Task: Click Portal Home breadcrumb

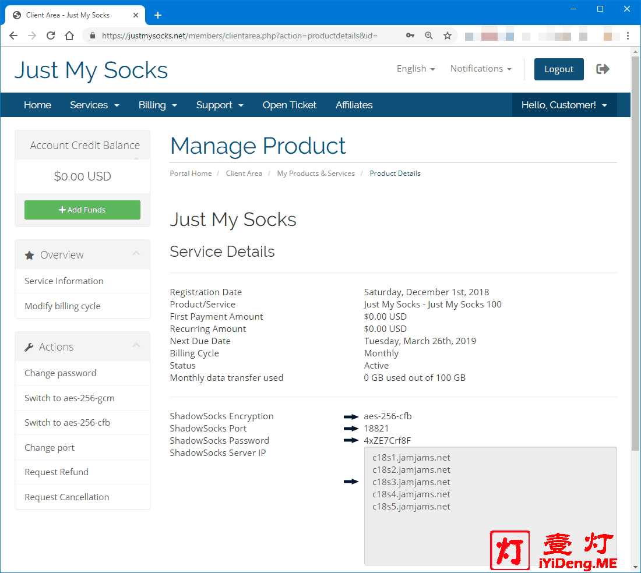Action: coord(191,173)
